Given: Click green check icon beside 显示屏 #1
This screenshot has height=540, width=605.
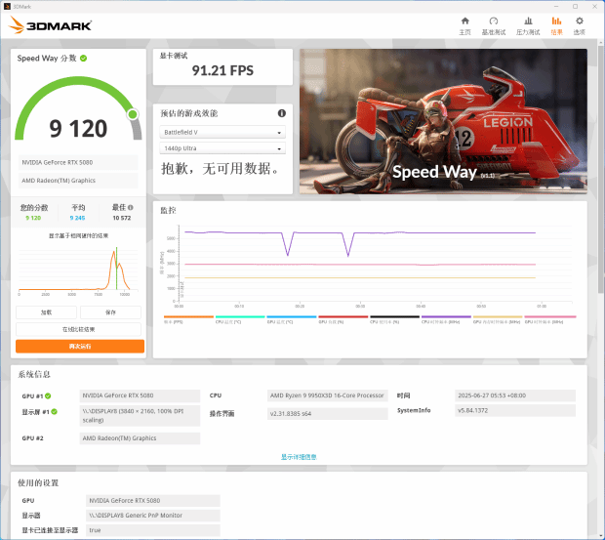Looking at the screenshot, I should (x=54, y=411).
